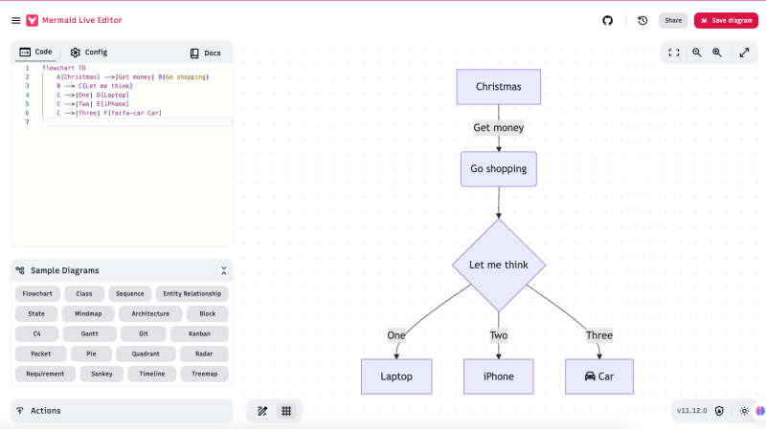Toggle the light/dark theme icon

(744, 411)
